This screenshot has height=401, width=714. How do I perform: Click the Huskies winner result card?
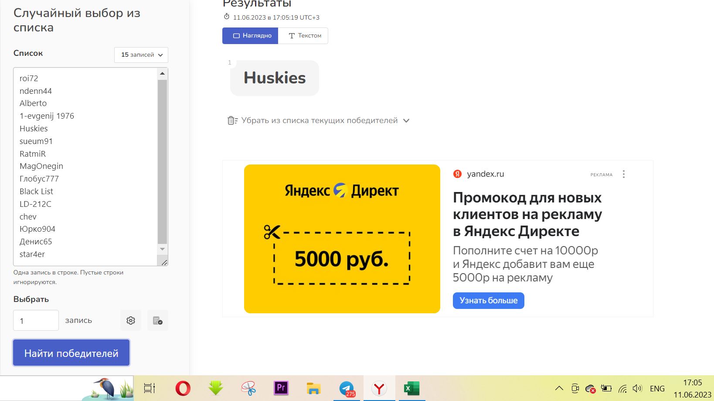point(275,78)
